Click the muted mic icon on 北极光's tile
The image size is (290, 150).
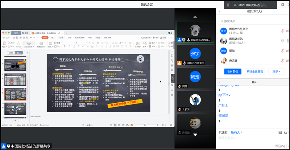179,109
